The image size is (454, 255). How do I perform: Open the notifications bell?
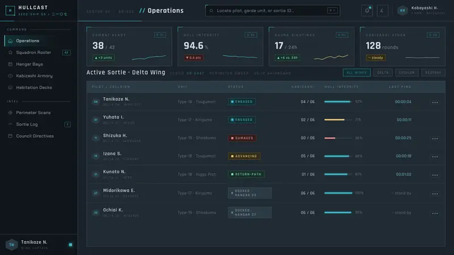[367, 11]
